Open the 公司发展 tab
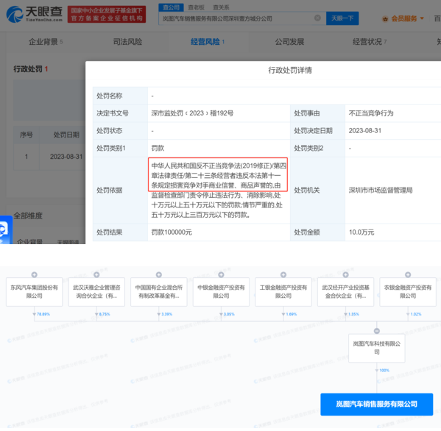This screenshot has height=431, width=441. pos(289,42)
